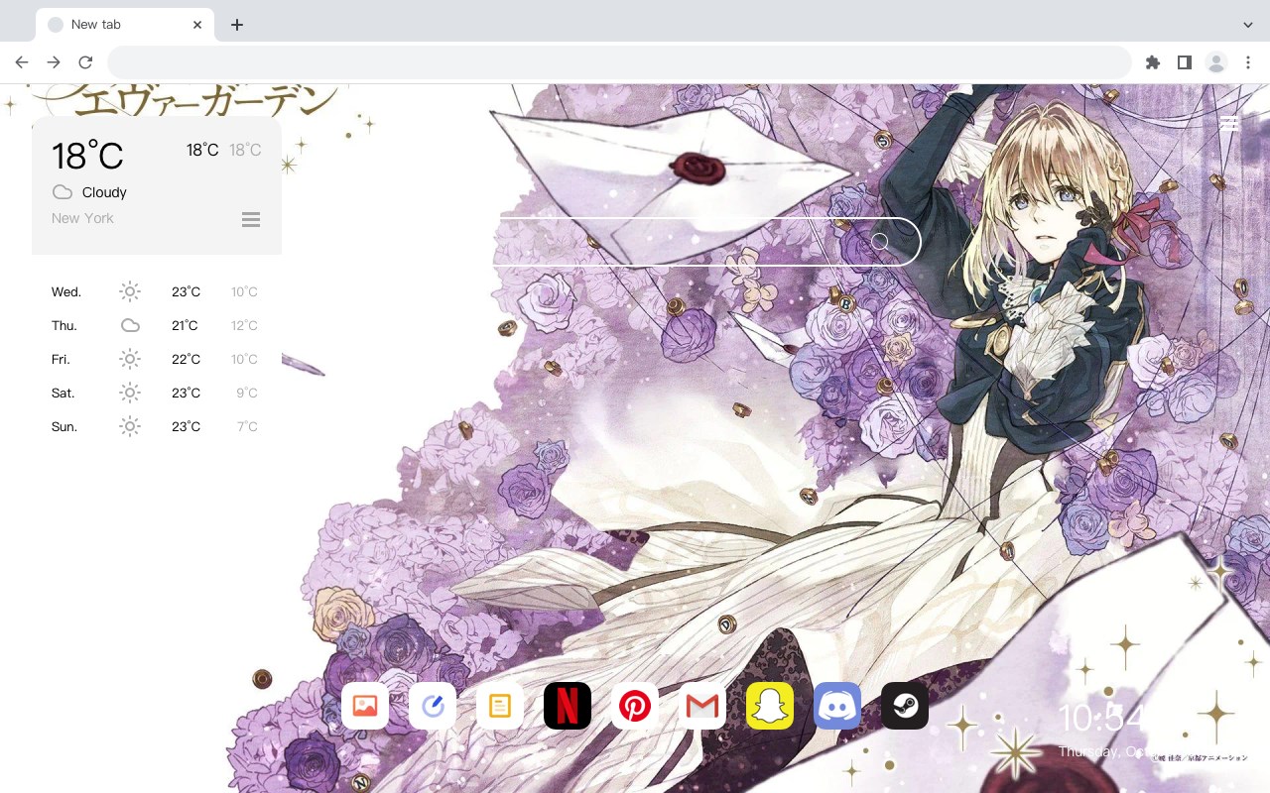Click the sunny icon for Wed.

(130, 291)
